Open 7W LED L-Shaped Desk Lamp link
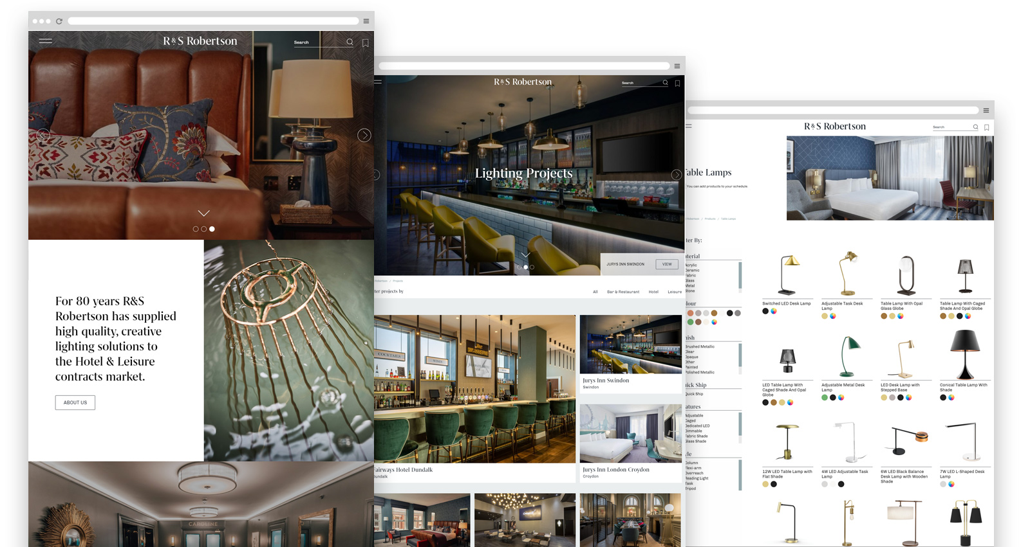The image size is (1030, 547). 962,474
